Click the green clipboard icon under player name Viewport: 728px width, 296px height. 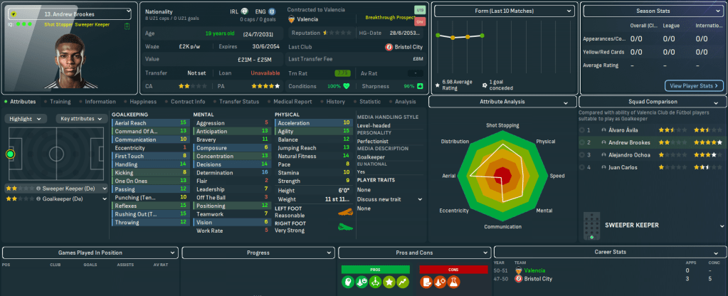[x=126, y=26]
